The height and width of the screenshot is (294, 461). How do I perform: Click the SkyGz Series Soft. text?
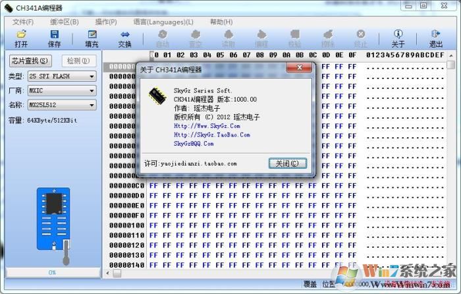coord(203,91)
